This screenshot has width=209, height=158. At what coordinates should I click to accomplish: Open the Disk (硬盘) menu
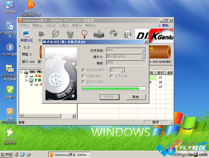(38, 26)
